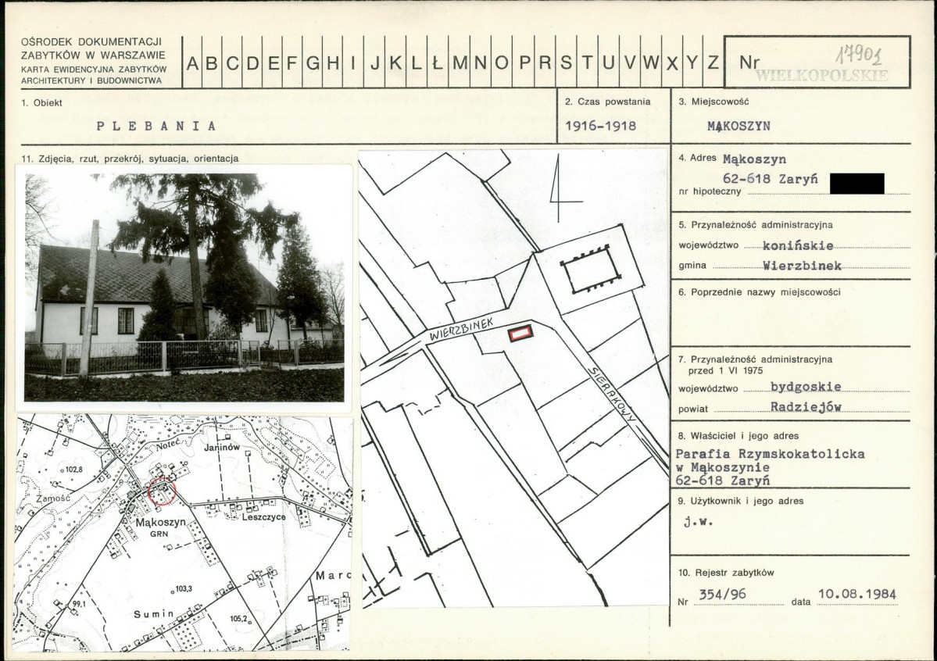This screenshot has height=661, width=937.
Task: Click the PLEBANIA object field
Action: point(156,126)
